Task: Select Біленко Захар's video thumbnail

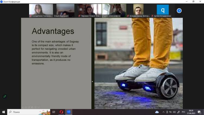Action: (x=138, y=10)
